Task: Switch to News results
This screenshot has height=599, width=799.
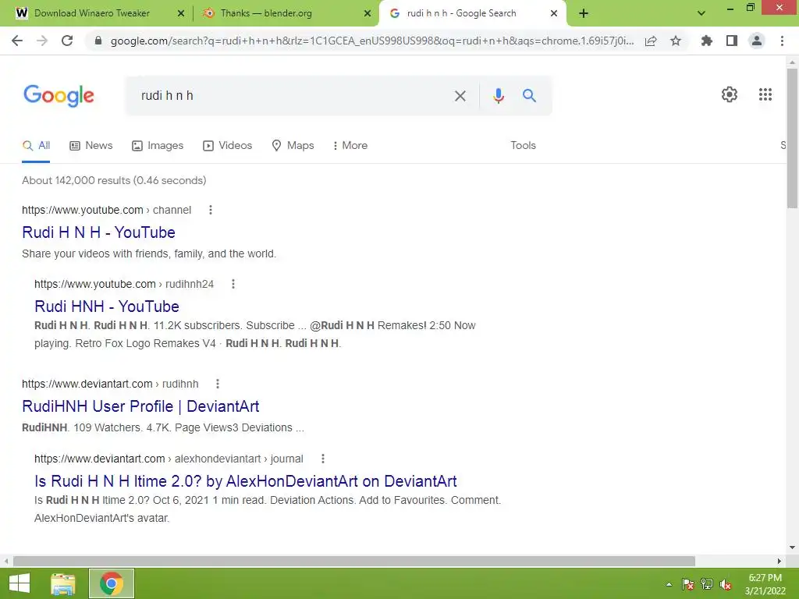Action: (91, 146)
